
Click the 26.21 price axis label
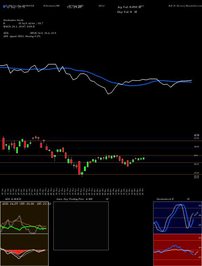196,164
